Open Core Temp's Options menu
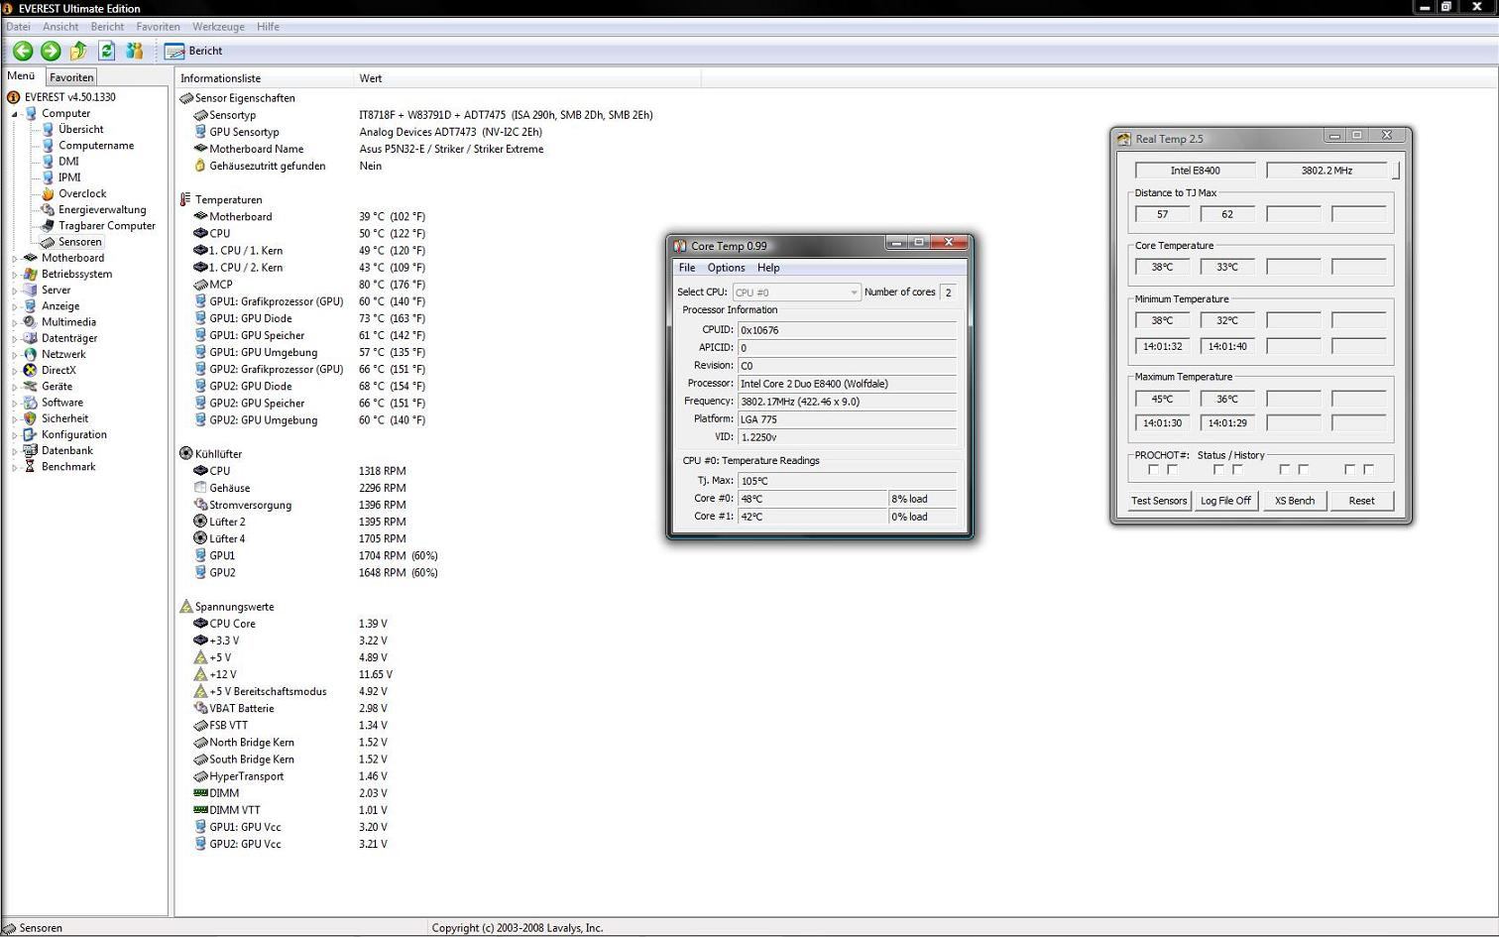This screenshot has height=937, width=1499. click(x=726, y=268)
